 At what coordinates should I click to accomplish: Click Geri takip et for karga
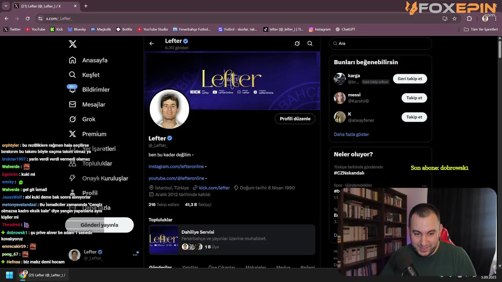(x=410, y=79)
